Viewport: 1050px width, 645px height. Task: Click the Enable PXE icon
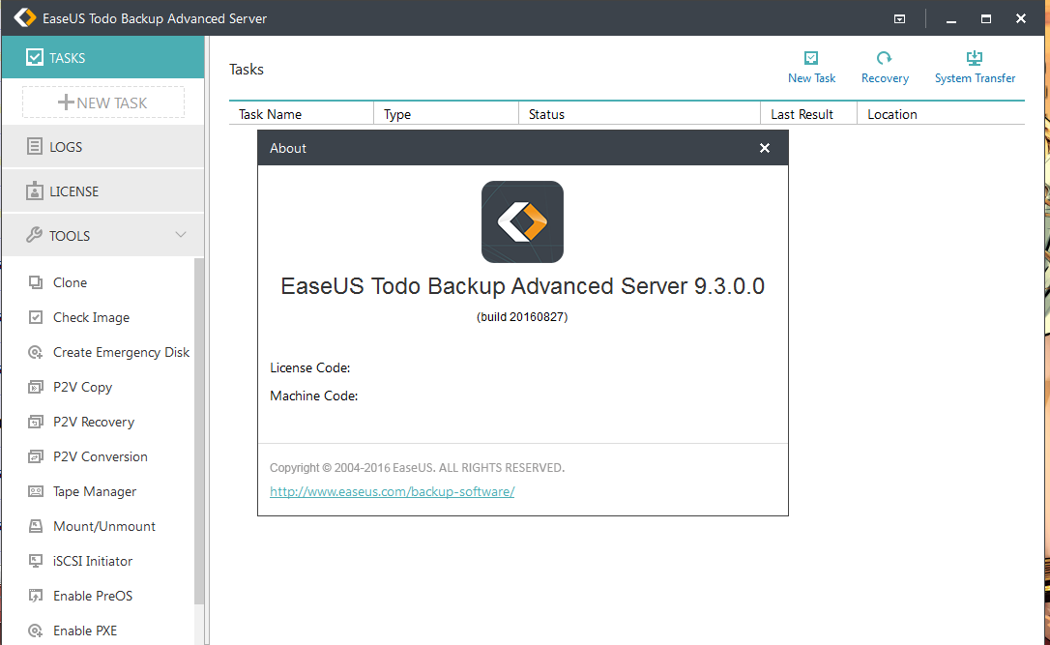coord(36,630)
